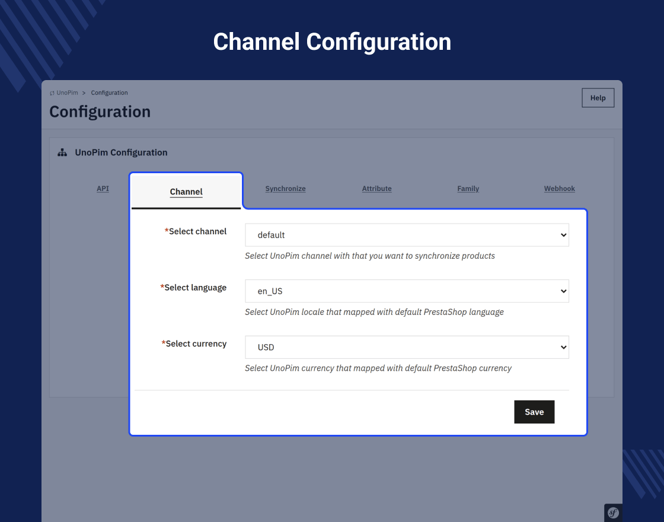Open the Attribute tab
The height and width of the screenshot is (522, 664).
pos(377,189)
